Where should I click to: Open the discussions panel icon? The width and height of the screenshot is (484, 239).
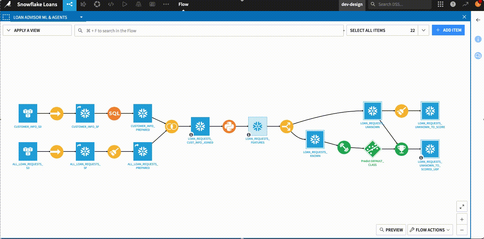[478, 55]
